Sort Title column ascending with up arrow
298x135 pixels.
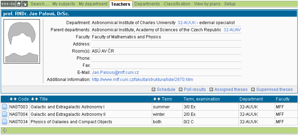[x=36, y=99]
